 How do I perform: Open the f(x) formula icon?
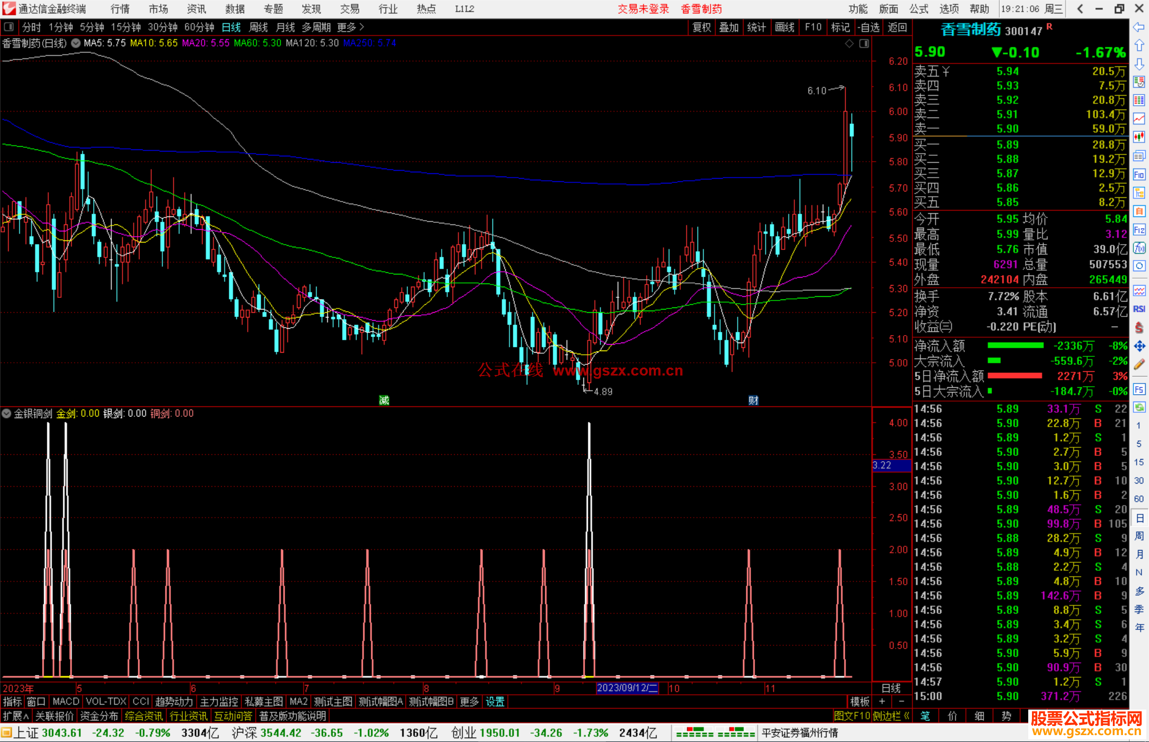tap(1139, 248)
